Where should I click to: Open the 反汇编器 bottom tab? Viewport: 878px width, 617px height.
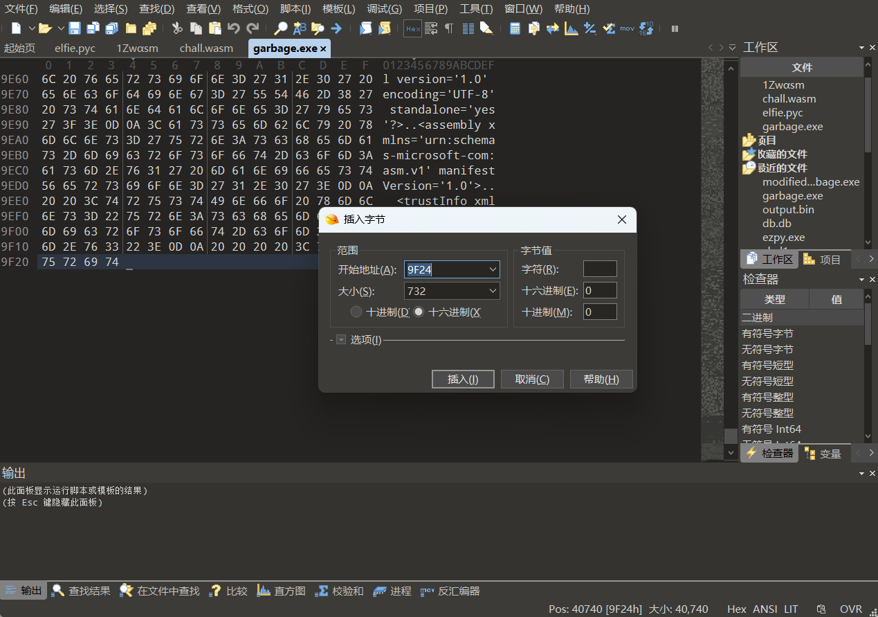pos(450,591)
